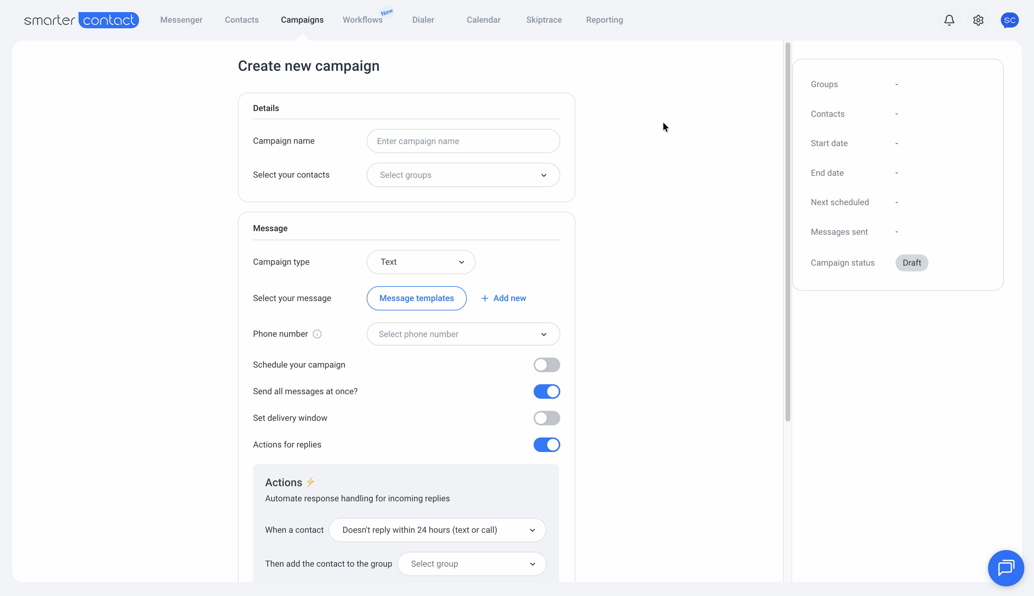
Task: Click the Contacts summary label in side panel
Action: click(828, 114)
